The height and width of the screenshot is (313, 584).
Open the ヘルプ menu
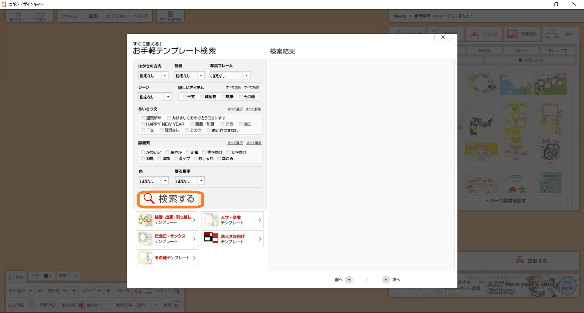[140, 16]
